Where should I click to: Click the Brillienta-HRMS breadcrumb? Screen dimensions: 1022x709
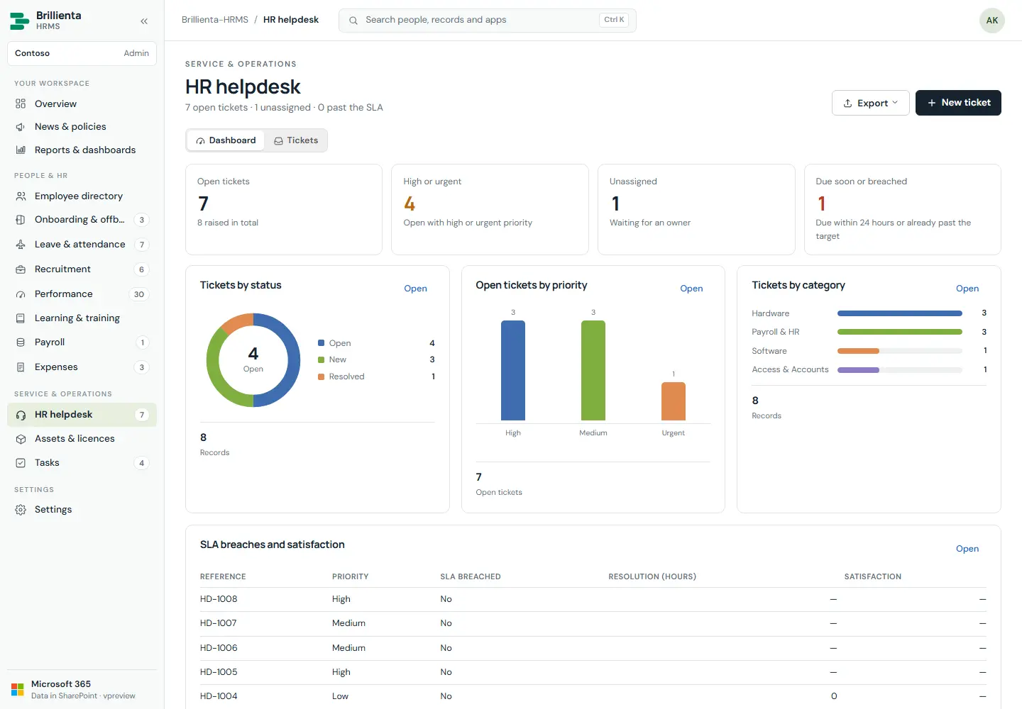tap(215, 20)
